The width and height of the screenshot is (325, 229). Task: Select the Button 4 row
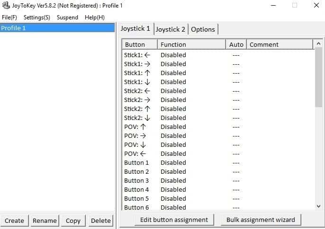[x=218, y=189]
